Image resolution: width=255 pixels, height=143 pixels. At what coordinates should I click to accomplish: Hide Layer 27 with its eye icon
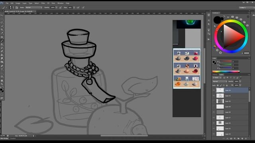[x=214, y=118]
